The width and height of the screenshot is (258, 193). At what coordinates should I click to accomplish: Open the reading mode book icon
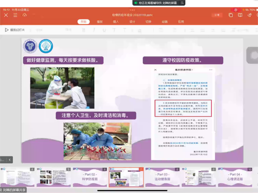240,15
